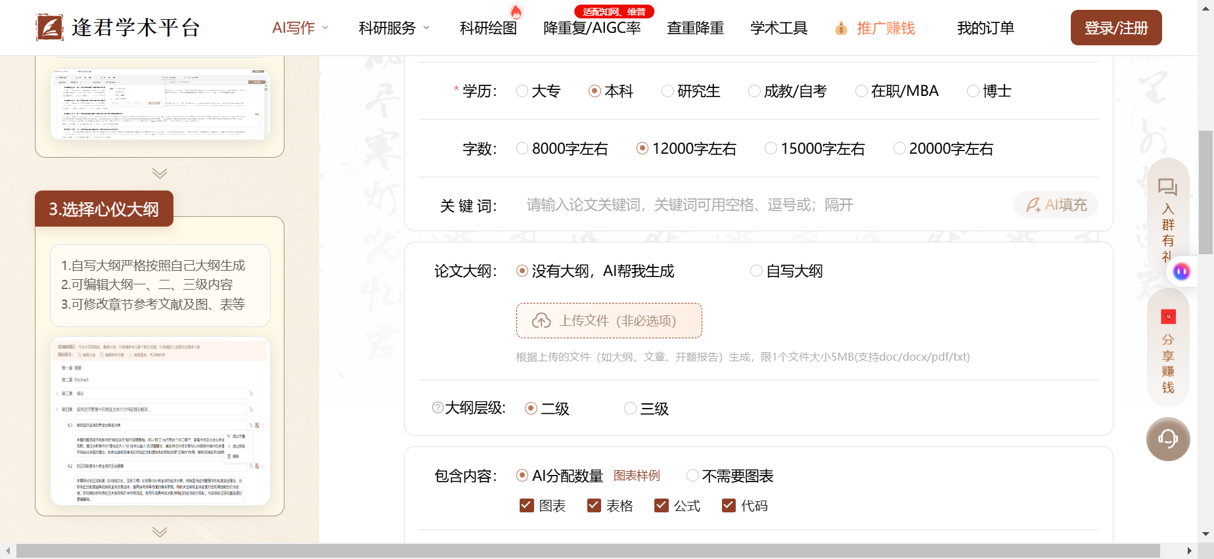Viewport: 1214px width, 559px height.
Task: Click the keywords input field
Action: point(762,205)
